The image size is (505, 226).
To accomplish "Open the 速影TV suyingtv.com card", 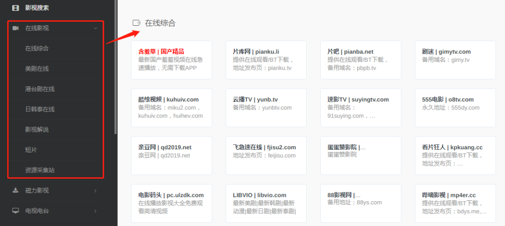I will click(x=361, y=108).
